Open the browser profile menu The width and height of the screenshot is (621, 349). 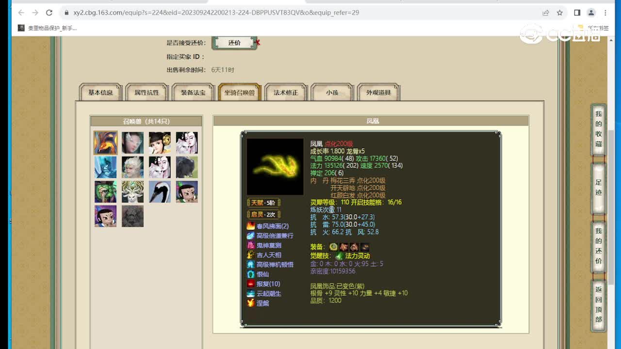point(591,13)
